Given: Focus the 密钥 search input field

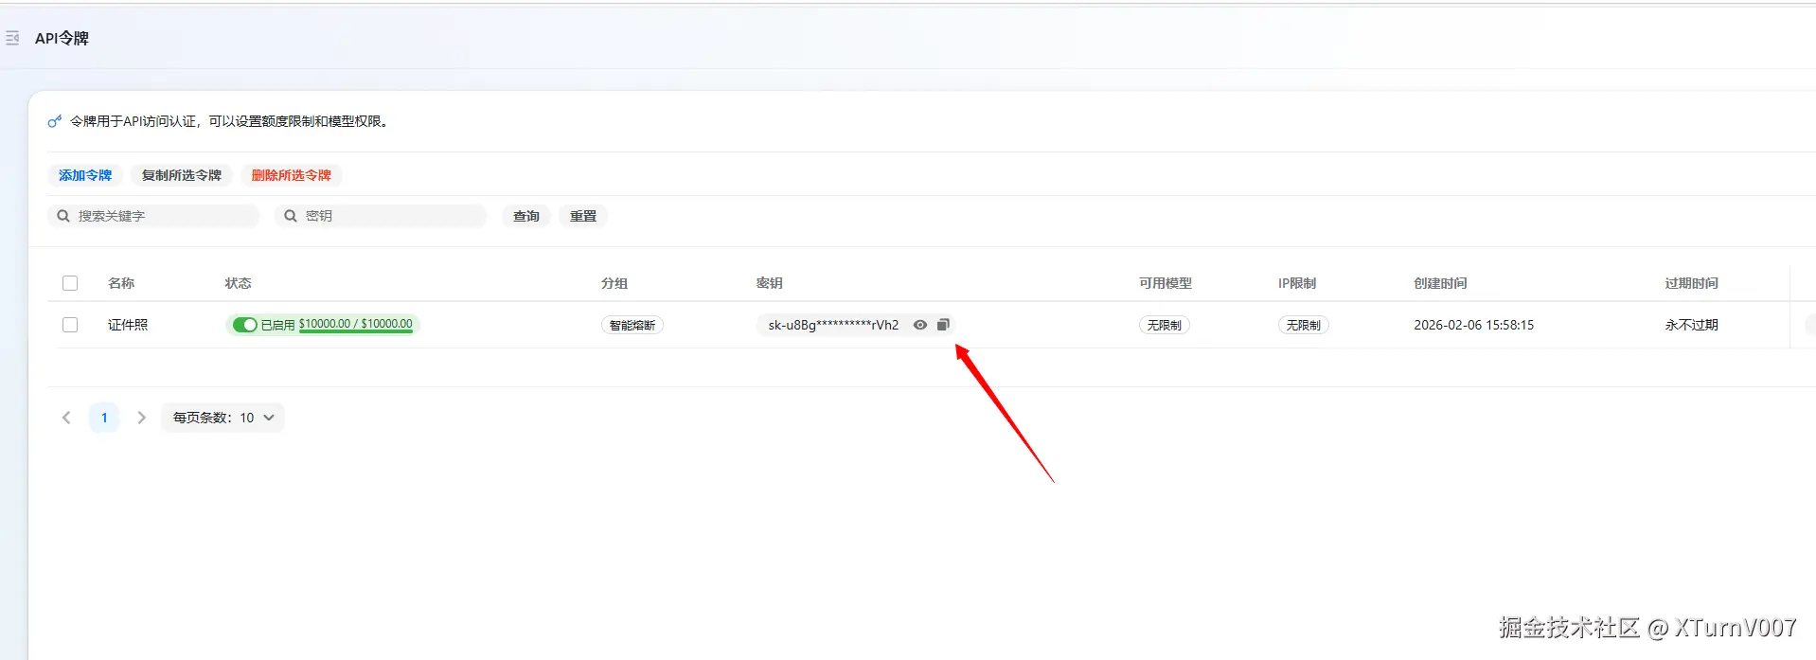Looking at the screenshot, I should (381, 216).
